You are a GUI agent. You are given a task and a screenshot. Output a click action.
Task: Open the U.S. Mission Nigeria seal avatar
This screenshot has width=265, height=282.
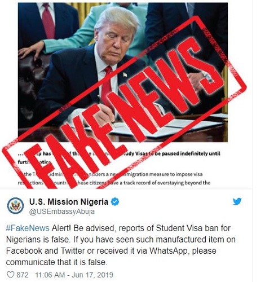click(15, 205)
